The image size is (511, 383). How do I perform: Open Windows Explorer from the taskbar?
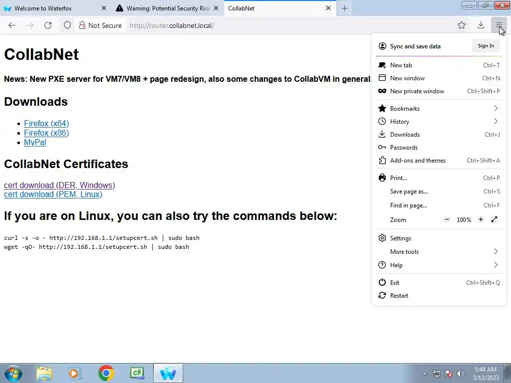click(44, 373)
